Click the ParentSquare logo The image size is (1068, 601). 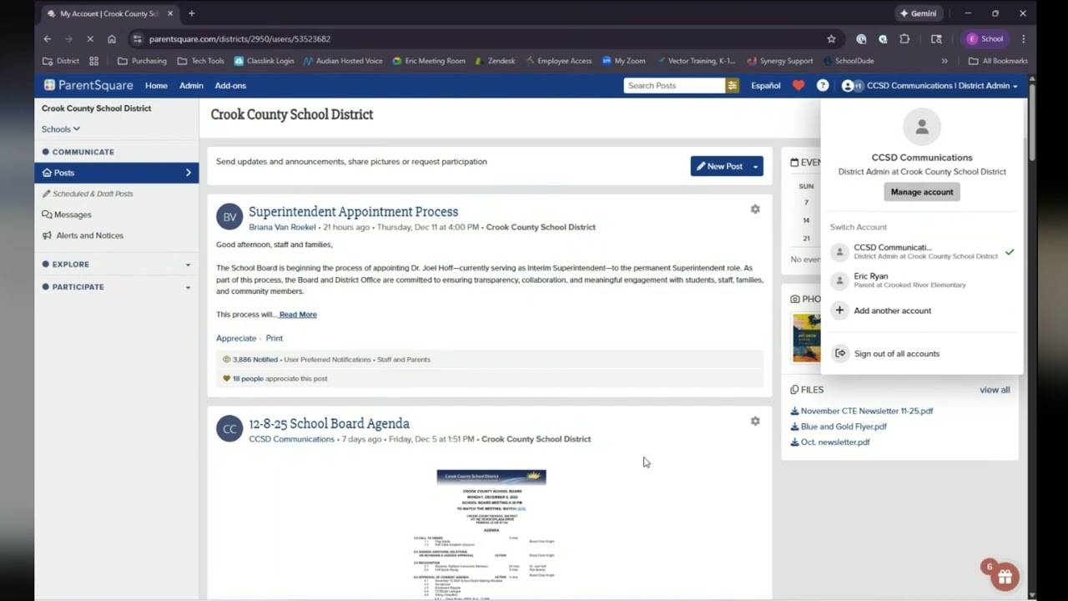[88, 85]
